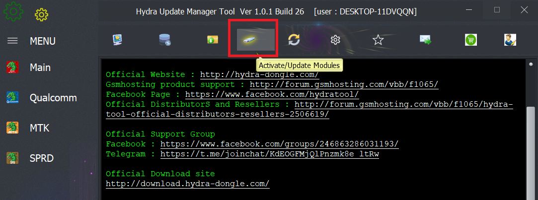Click the Qualcomm dragon icon
The height and width of the screenshot is (200, 538).
(x=13, y=98)
